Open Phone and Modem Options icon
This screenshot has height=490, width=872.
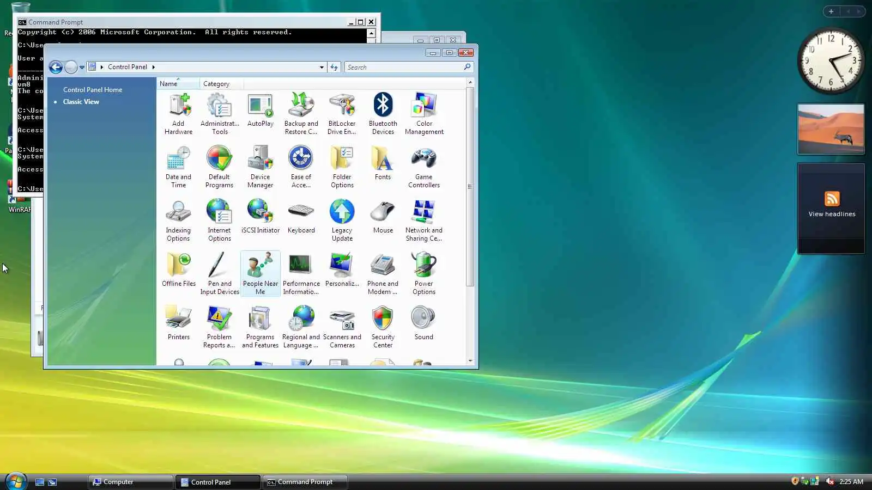tap(383, 274)
